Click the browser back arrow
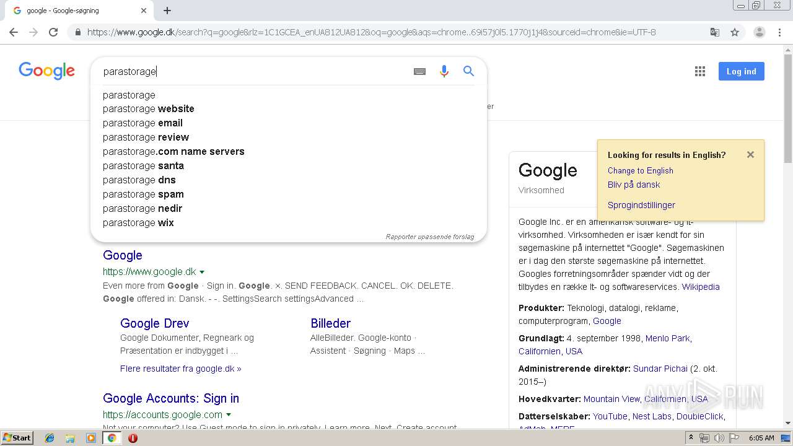The height and width of the screenshot is (446, 793). (14, 32)
